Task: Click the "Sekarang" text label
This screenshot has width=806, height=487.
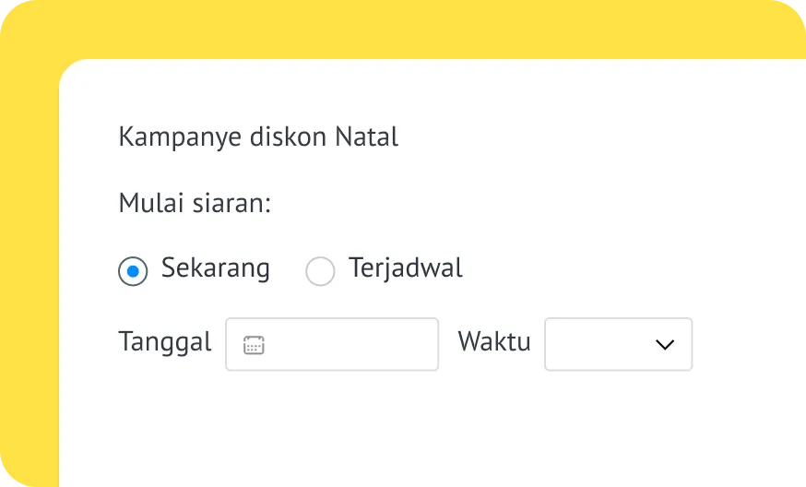Action: 216,268
